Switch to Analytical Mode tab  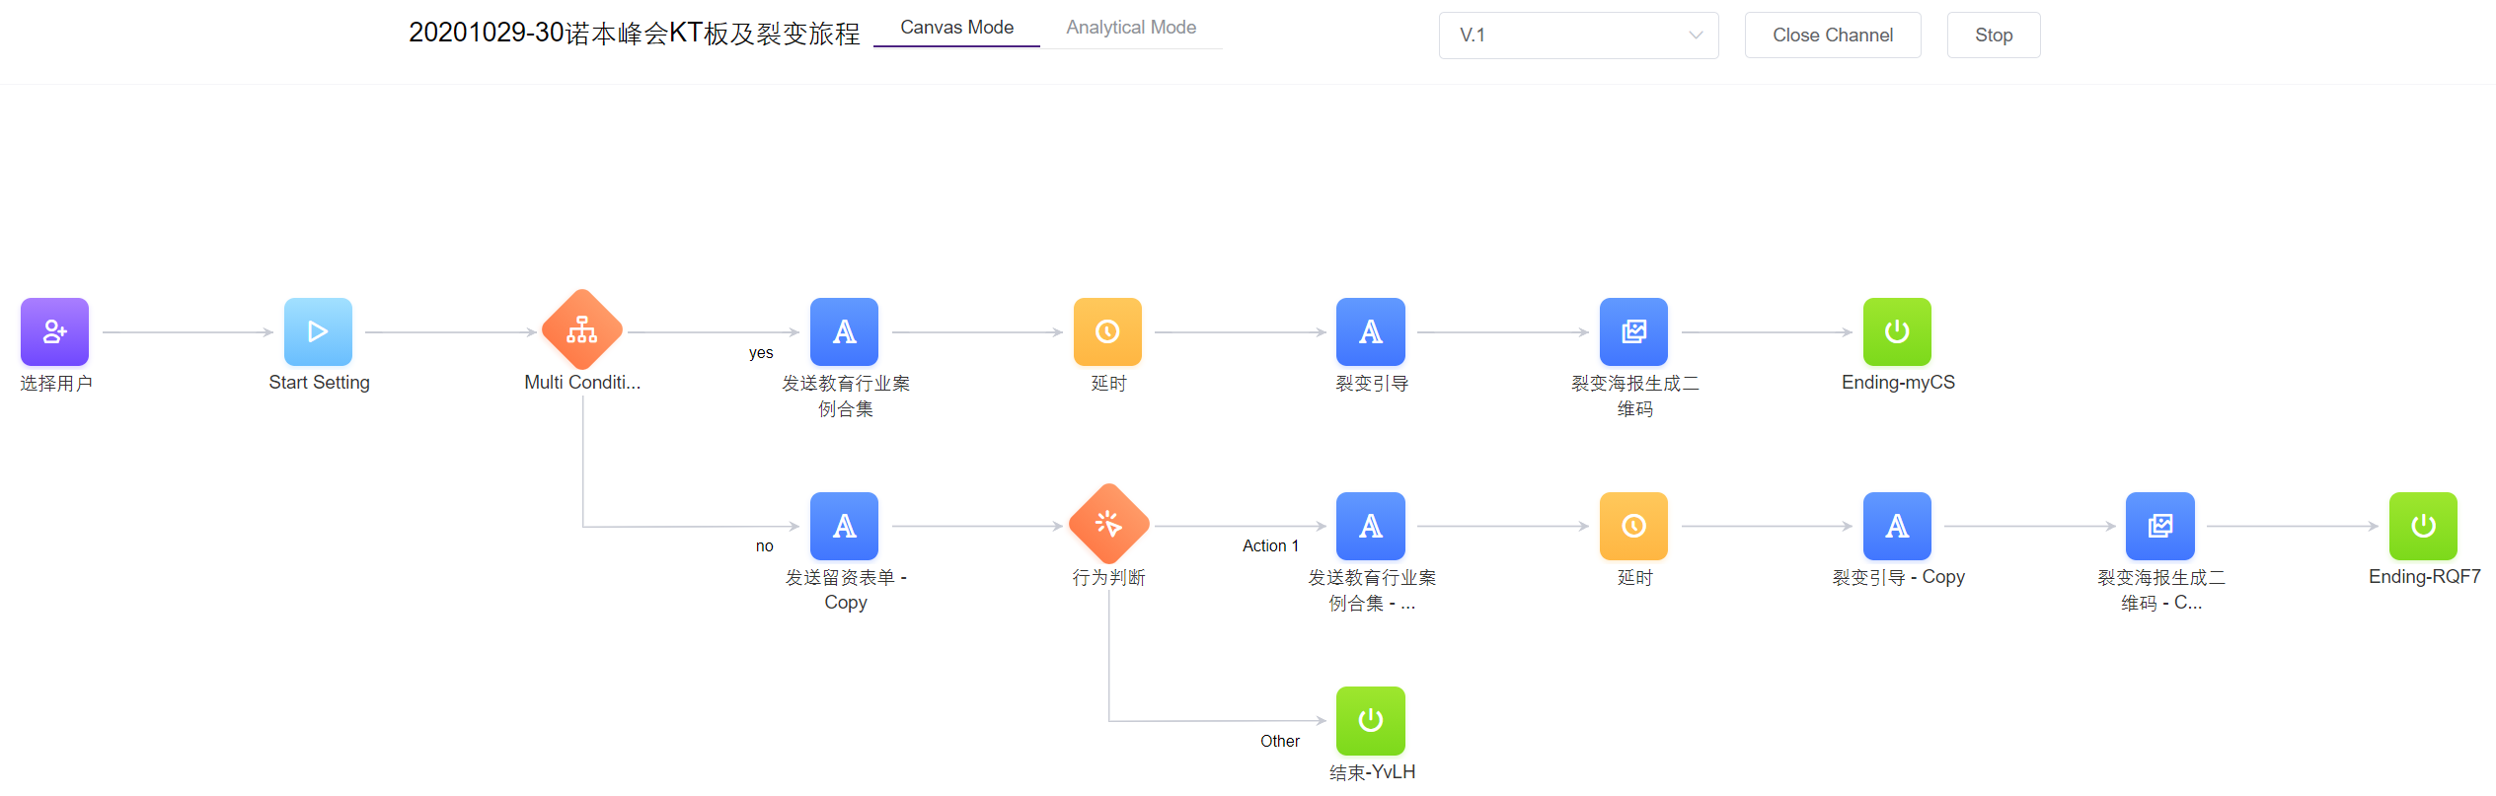pyautogui.click(x=1130, y=28)
